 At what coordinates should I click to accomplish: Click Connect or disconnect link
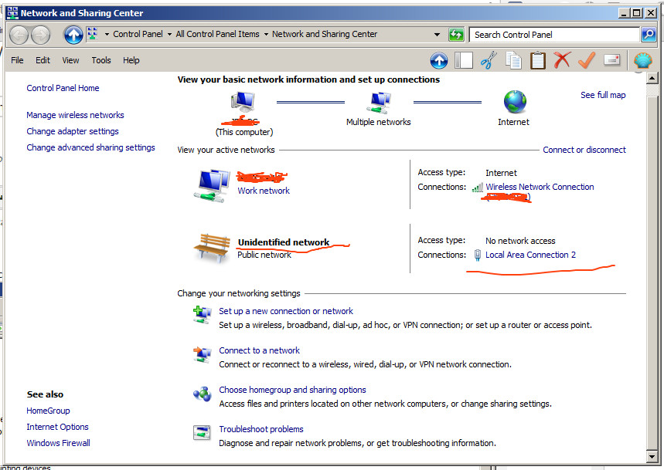coord(584,150)
